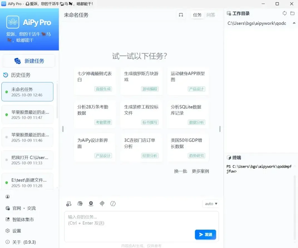Click the agent market icon
Viewport: 298px width, 248px height.
8,219
